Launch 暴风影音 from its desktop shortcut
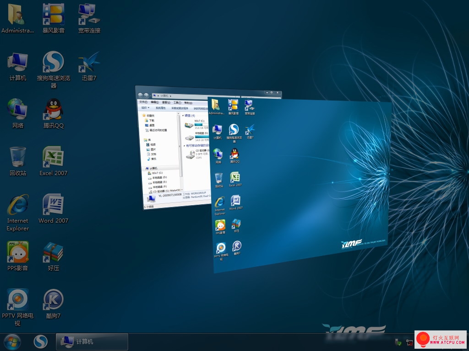This screenshot has height=351, width=469. (x=53, y=18)
